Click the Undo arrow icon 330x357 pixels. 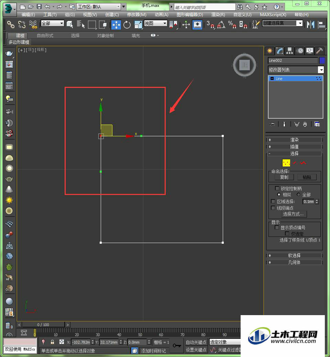click(47, 7)
